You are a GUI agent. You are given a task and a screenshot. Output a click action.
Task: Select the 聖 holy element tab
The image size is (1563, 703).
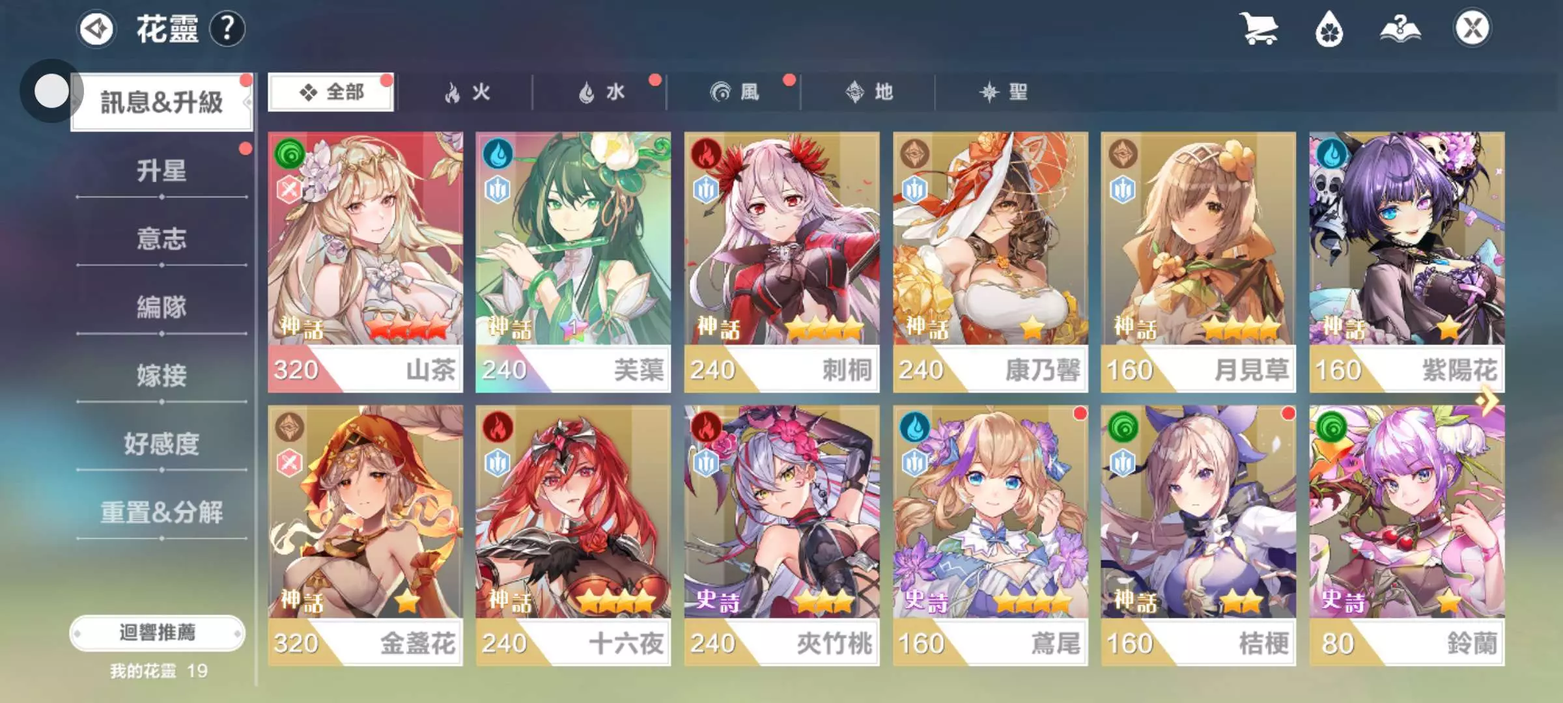tap(1003, 92)
